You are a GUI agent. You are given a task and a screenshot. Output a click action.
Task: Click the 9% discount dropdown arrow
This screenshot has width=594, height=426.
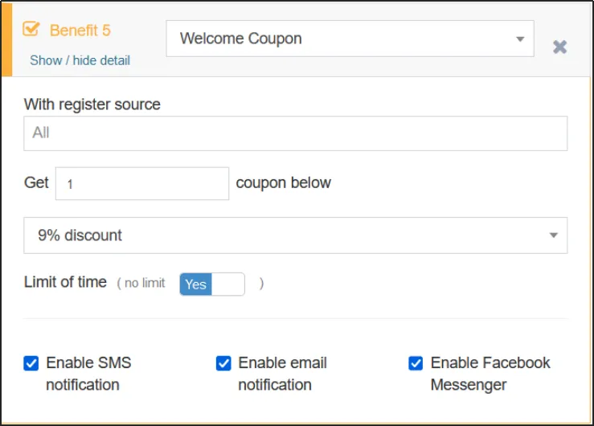coord(553,236)
